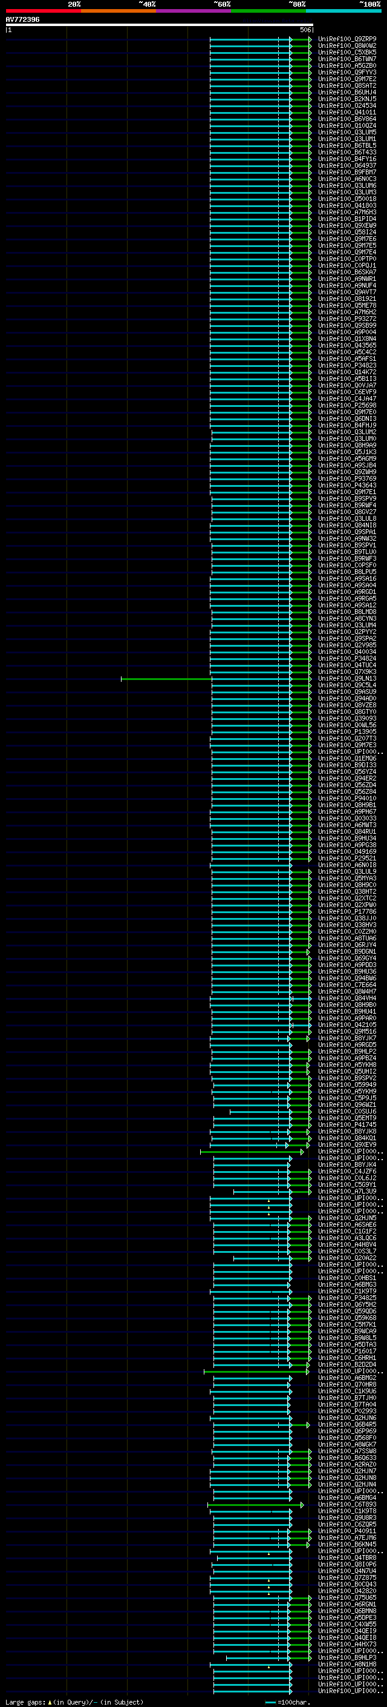Image resolution: width=387 pixels, height=1707 pixels.
Task: Select the UniRef100_B9DI33 label
Action: coord(347,765)
